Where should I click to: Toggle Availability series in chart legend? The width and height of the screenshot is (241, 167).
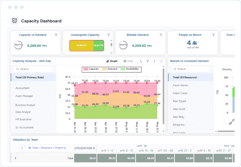click(130, 69)
